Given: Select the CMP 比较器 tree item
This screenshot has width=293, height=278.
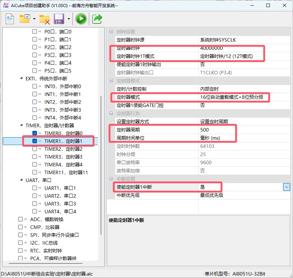Looking at the screenshot, I should coord(45,227).
